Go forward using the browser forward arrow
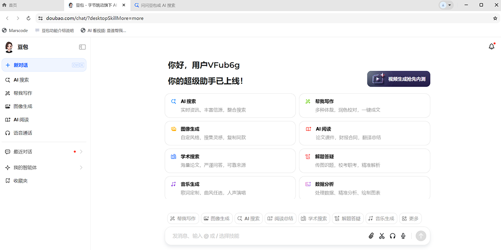Image resolution: width=501 pixels, height=250 pixels. click(18, 18)
